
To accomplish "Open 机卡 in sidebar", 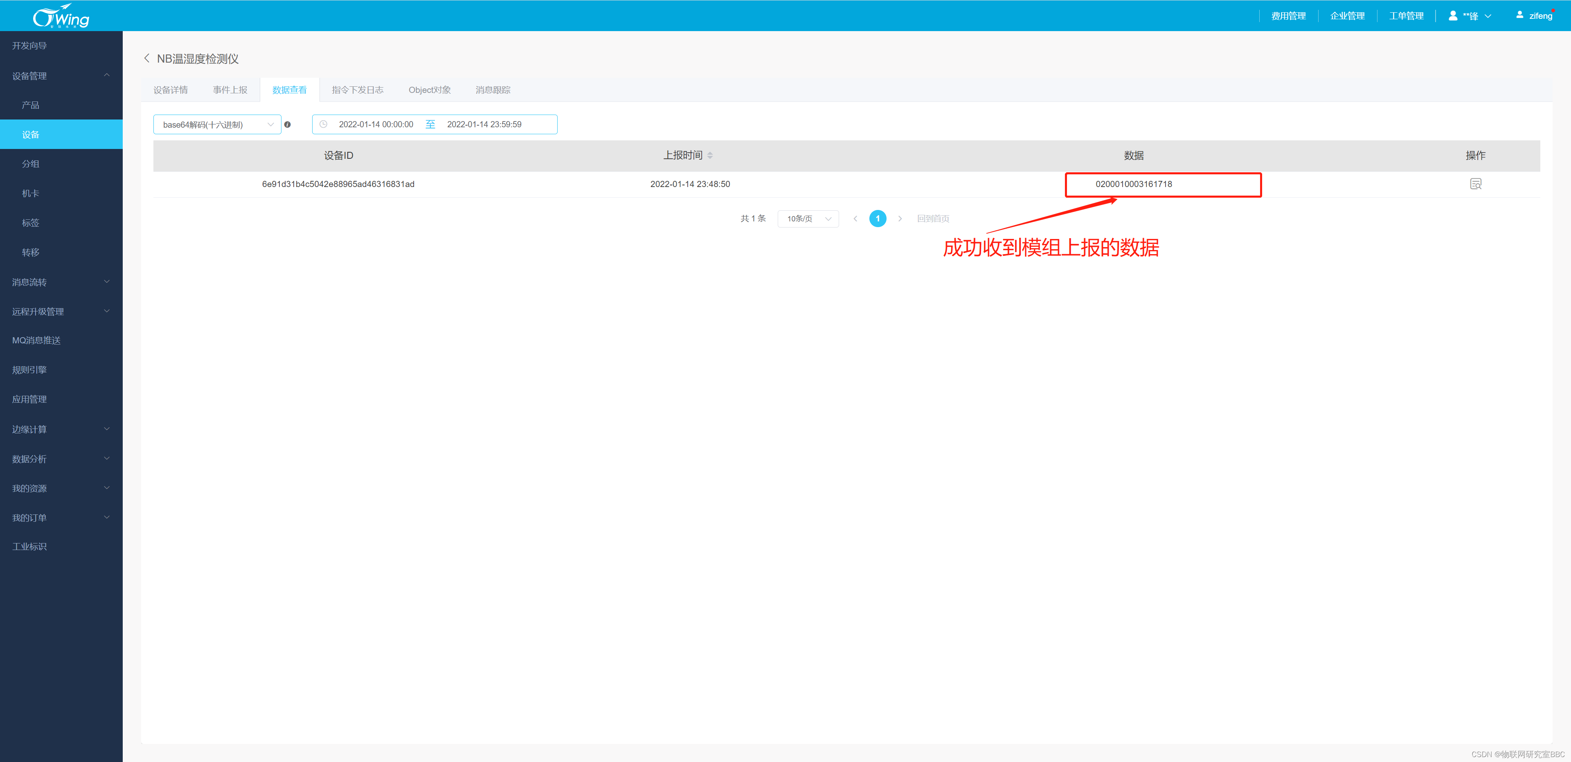I will 61,194.
